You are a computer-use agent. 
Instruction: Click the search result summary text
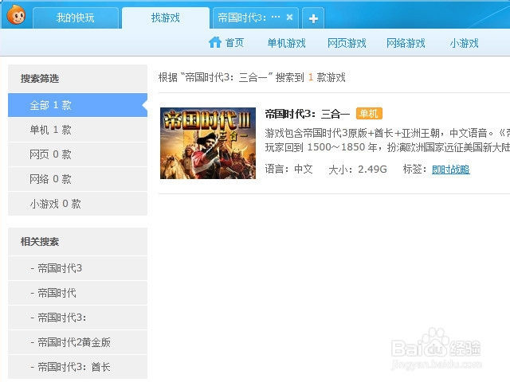pyautogui.click(x=252, y=77)
